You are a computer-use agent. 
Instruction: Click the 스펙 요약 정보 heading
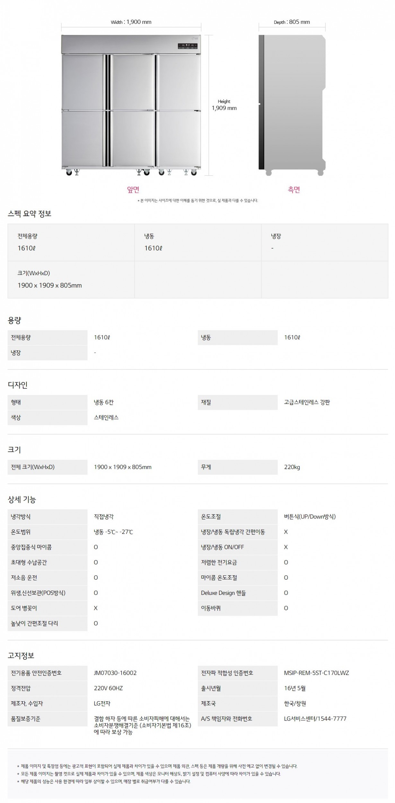(30, 214)
